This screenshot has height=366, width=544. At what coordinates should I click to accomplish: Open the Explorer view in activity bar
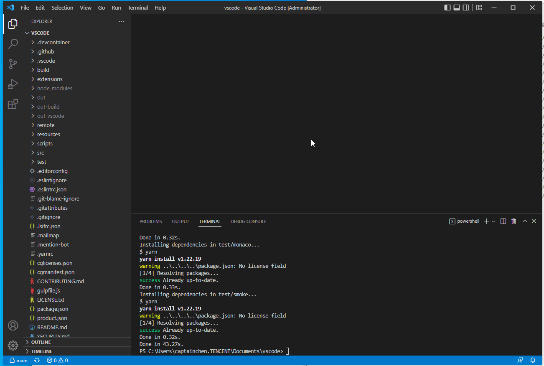[13, 24]
